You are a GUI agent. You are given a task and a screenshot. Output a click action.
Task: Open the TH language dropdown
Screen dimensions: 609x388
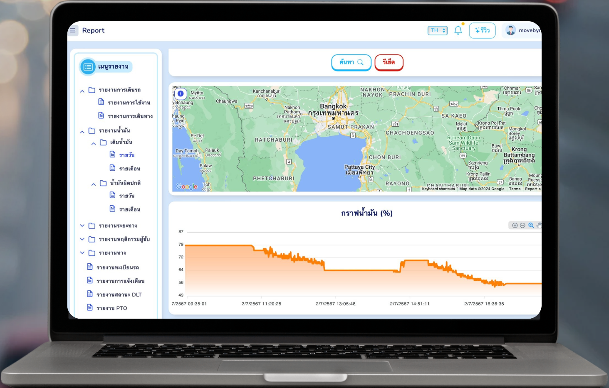pyautogui.click(x=438, y=30)
